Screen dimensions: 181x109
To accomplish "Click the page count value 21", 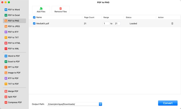I will [x=85, y=23].
